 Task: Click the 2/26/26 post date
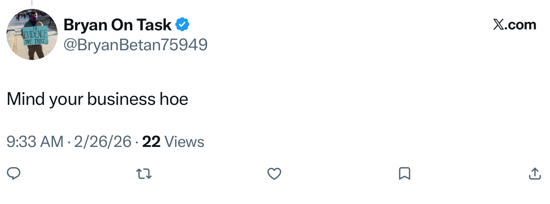point(103,142)
